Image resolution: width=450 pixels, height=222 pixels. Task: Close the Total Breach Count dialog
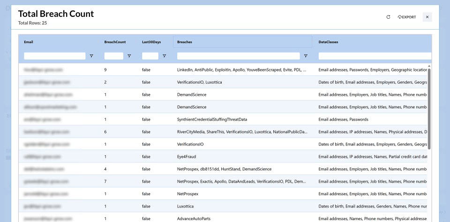coord(427,17)
